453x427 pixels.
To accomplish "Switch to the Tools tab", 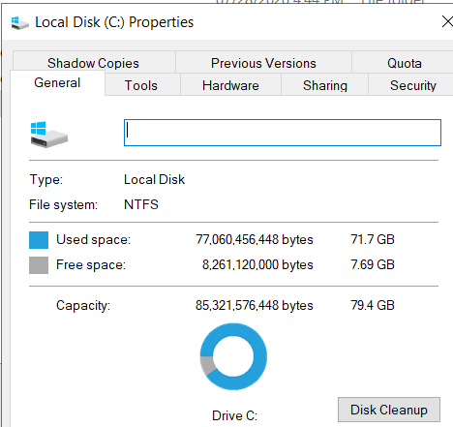I will click(x=142, y=85).
